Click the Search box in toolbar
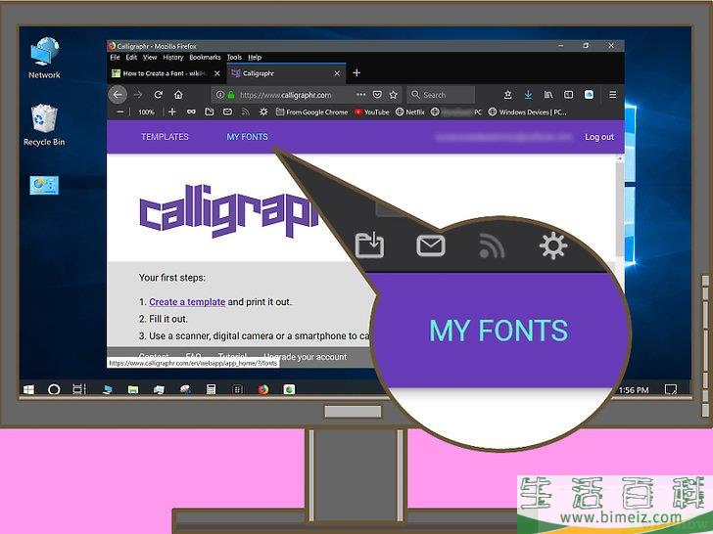The image size is (713, 534). (x=441, y=95)
